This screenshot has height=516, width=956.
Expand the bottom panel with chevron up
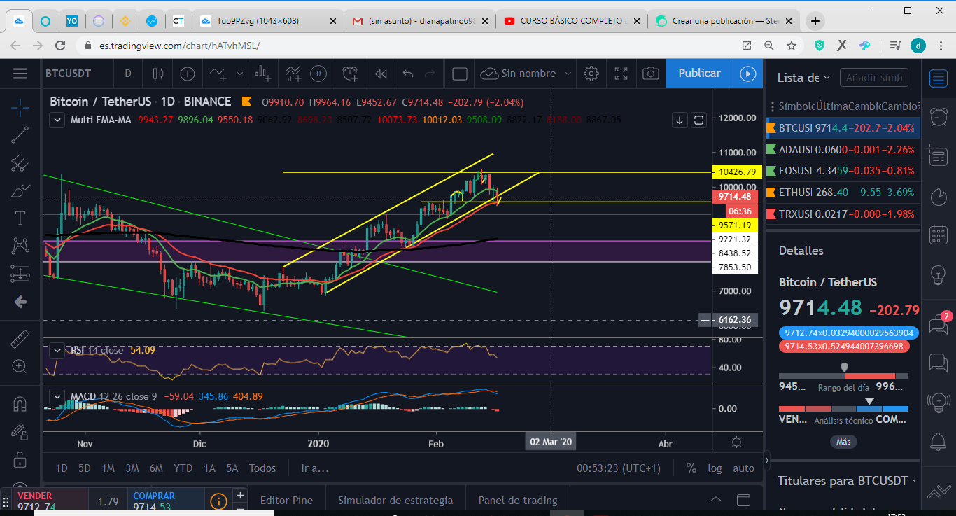point(715,501)
